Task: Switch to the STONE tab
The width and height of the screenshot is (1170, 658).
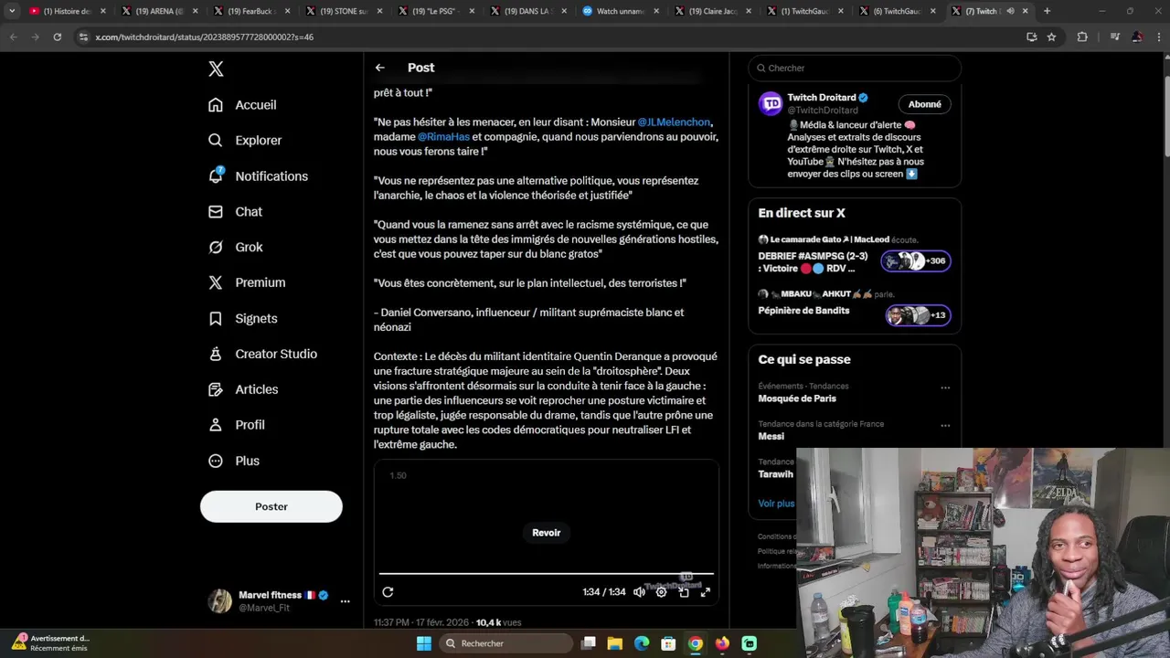Action: (342, 11)
